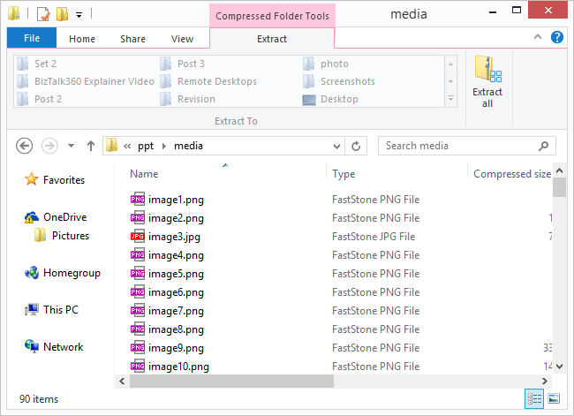Click the Homegroup icon in sidebar

(x=32, y=274)
